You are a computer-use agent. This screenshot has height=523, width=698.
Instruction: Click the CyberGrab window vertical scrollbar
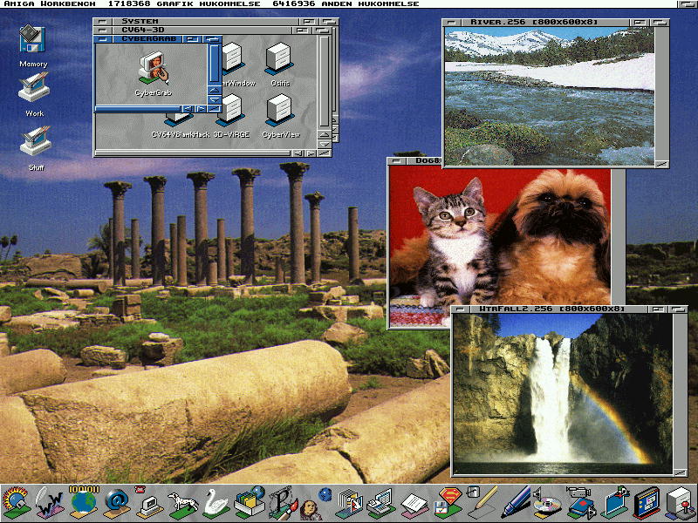(x=214, y=63)
